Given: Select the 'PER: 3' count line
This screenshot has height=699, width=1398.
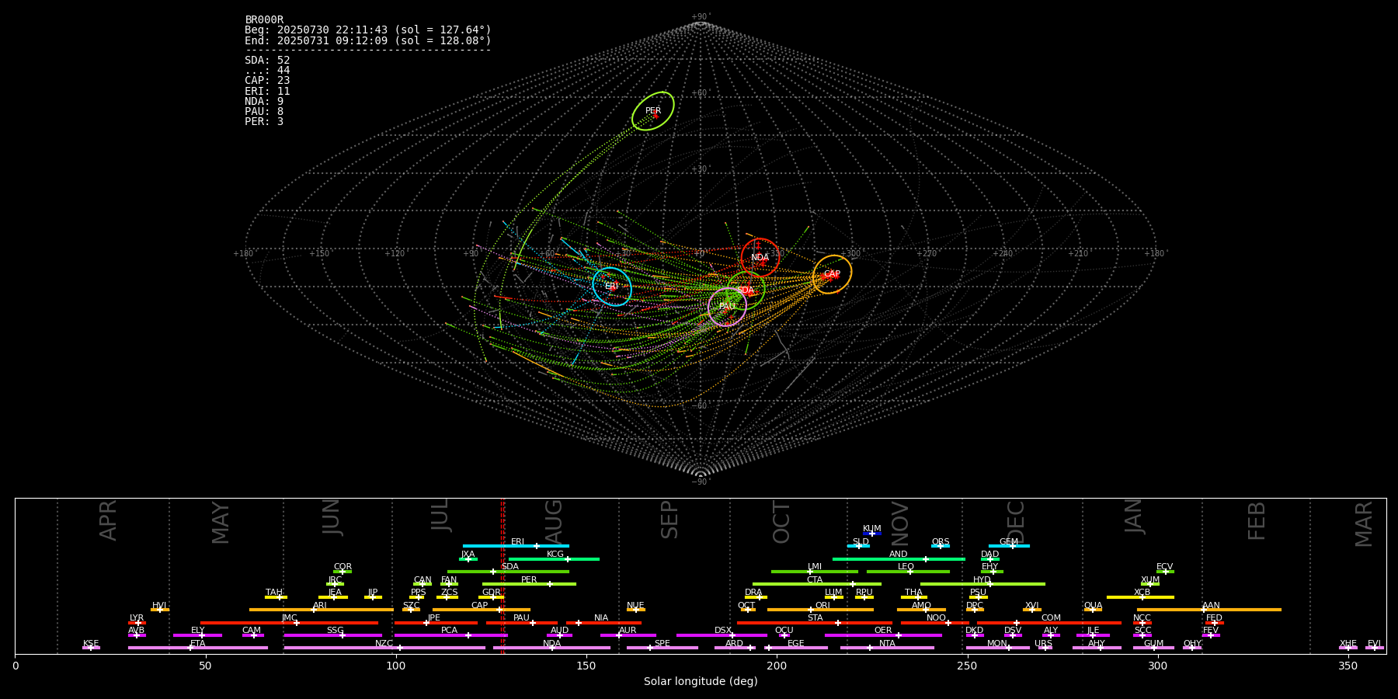Looking at the screenshot, I should click(264, 121).
